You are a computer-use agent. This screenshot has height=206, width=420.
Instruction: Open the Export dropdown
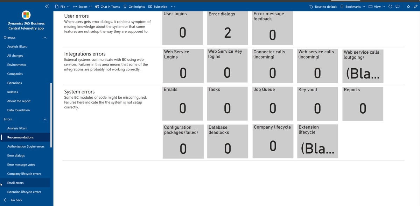[x=82, y=7]
